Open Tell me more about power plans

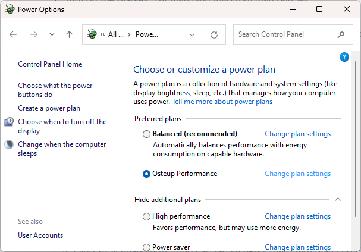[222, 102]
